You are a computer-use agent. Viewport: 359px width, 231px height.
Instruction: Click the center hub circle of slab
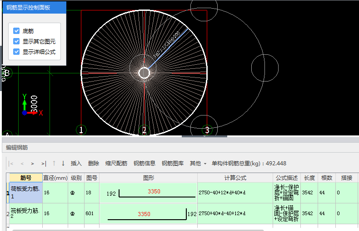[144, 73]
